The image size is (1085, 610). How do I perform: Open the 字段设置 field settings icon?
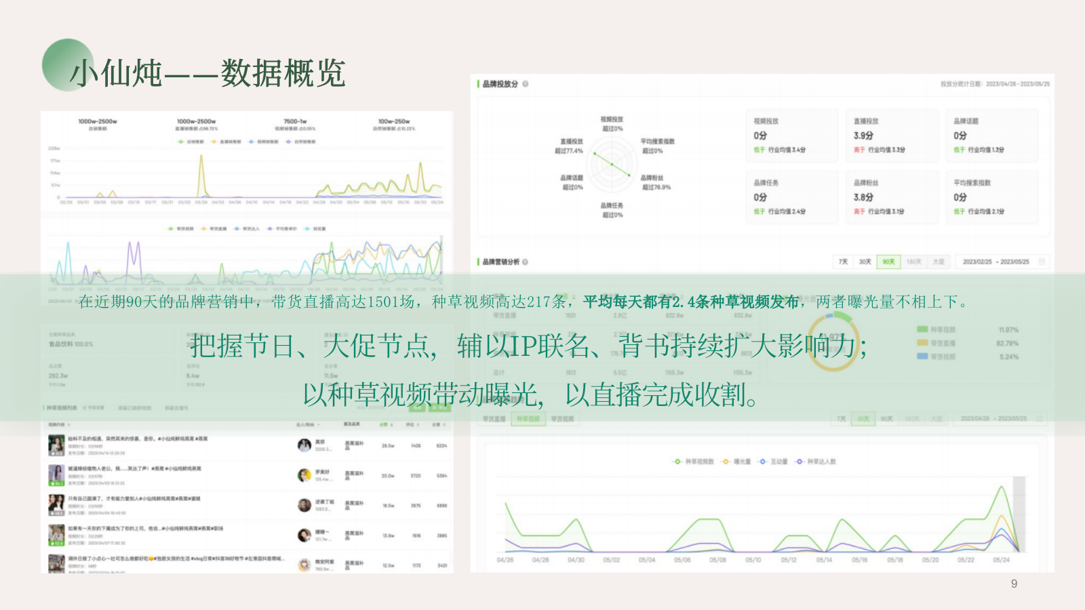point(84,408)
